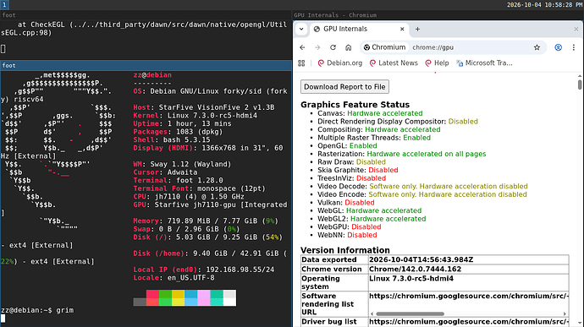The width and height of the screenshot is (584, 327).
Task: Click the zz@debian header in fastfetch
Action: click(152, 75)
